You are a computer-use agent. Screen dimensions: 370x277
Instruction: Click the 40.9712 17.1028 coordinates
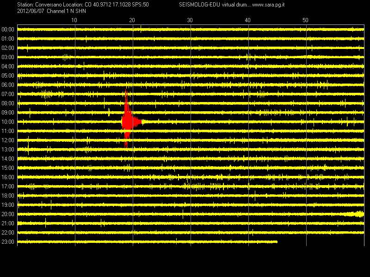tap(111, 5)
